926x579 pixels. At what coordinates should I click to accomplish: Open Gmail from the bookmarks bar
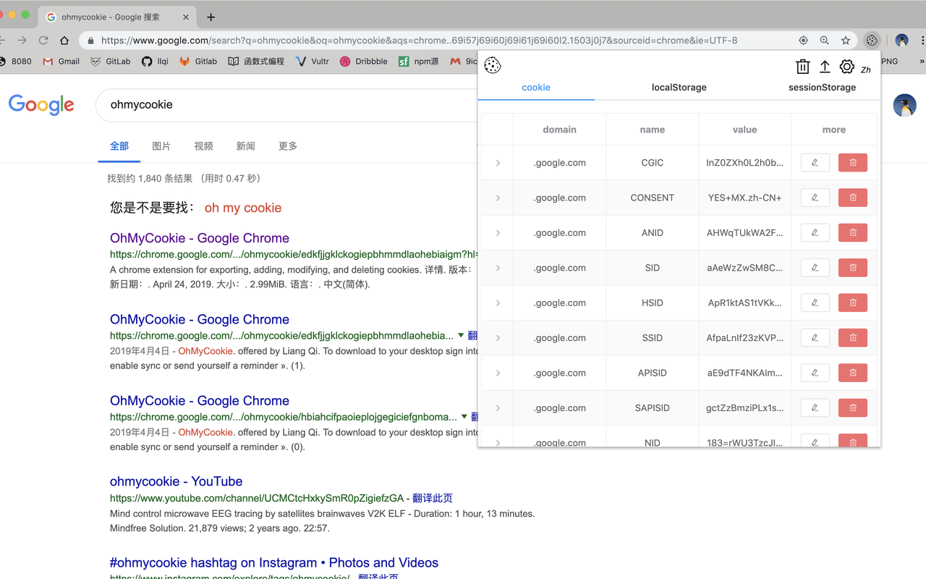[61, 62]
